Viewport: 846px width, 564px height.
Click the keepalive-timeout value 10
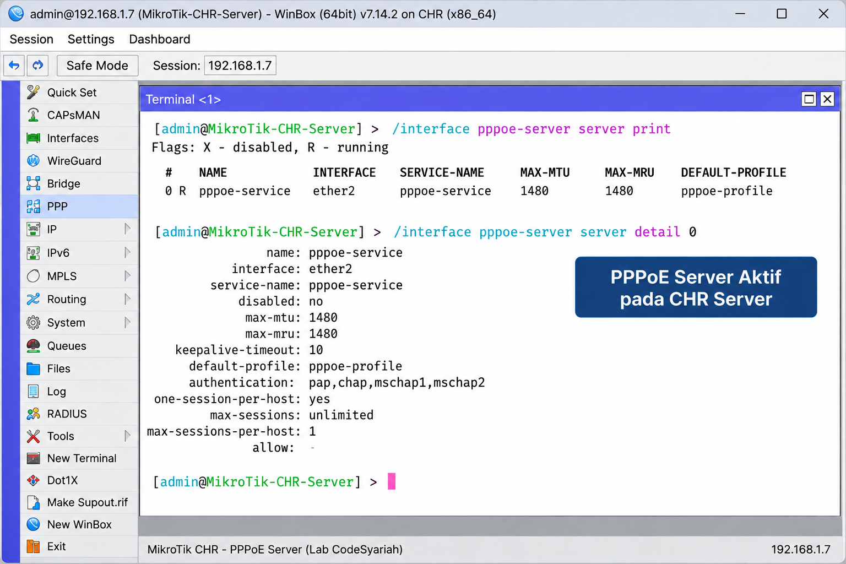click(x=316, y=350)
